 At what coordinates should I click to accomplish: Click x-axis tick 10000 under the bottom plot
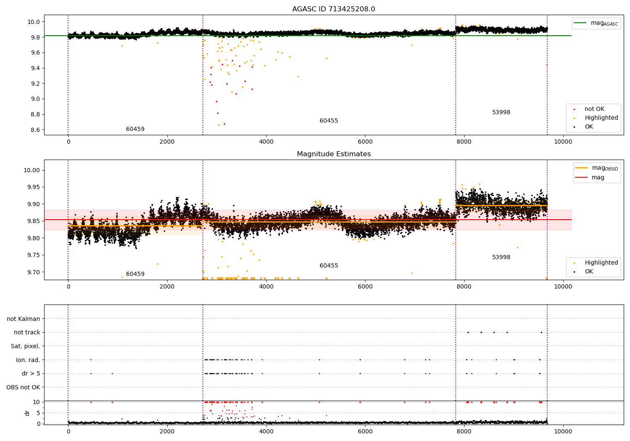[563, 431]
